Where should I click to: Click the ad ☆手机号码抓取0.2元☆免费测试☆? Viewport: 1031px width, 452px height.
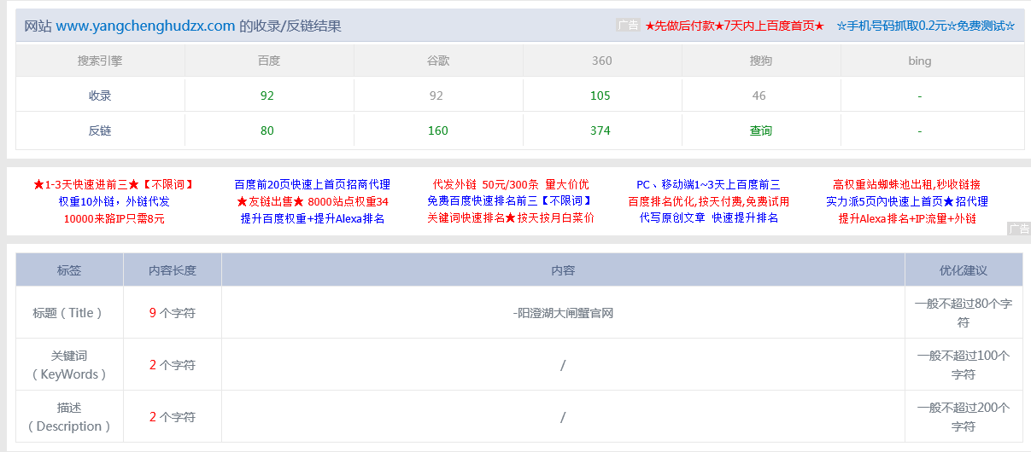pos(925,26)
